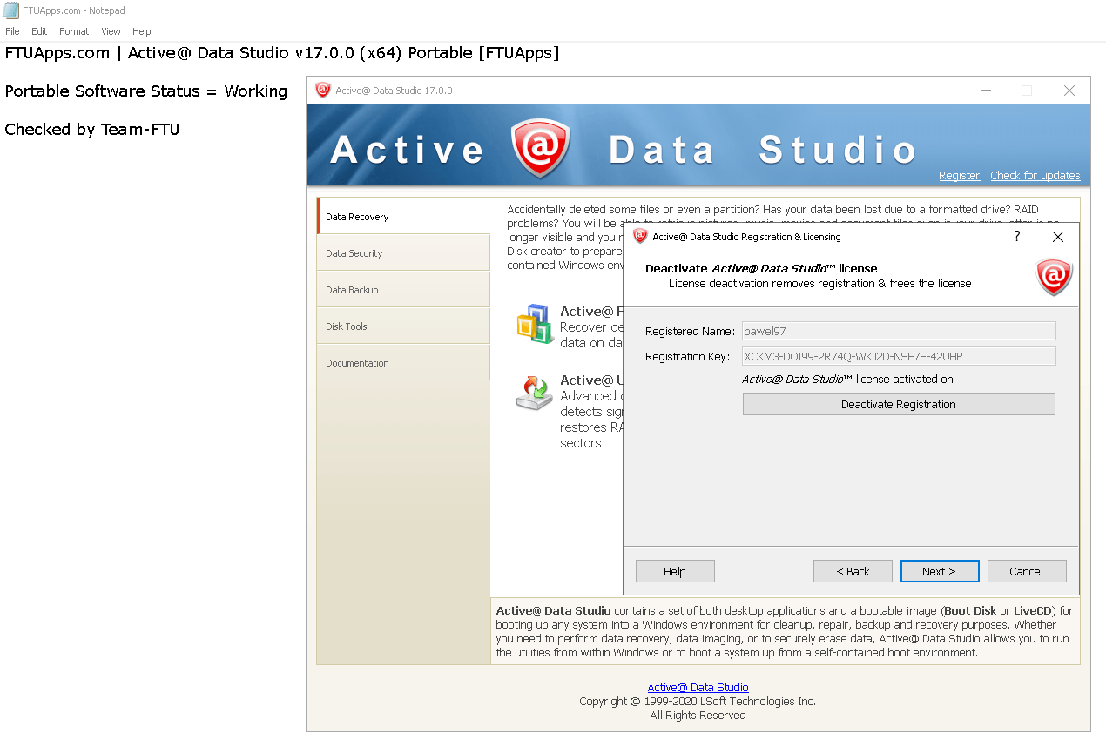Click the shield logo in registration dialog header
The width and height of the screenshot is (1106, 740).
(x=1054, y=277)
